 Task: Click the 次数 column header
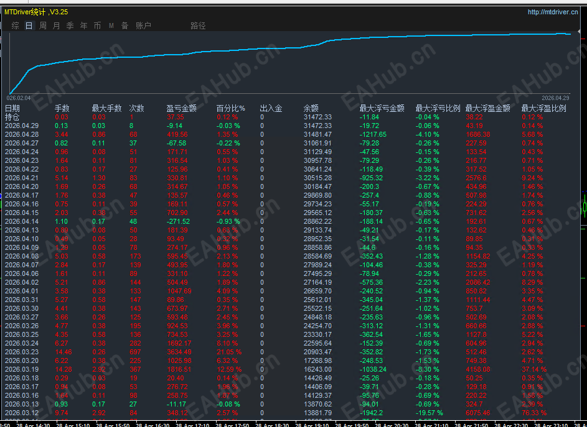point(137,108)
